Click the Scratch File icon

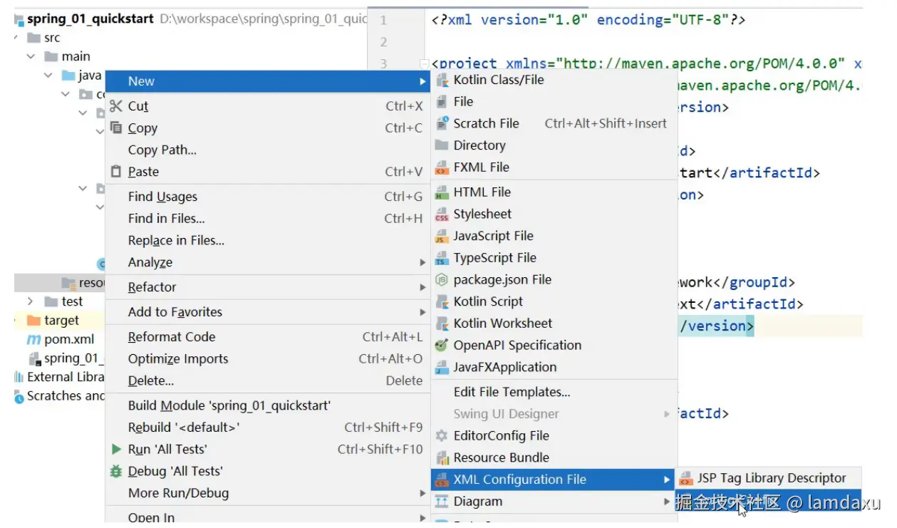[x=442, y=124]
